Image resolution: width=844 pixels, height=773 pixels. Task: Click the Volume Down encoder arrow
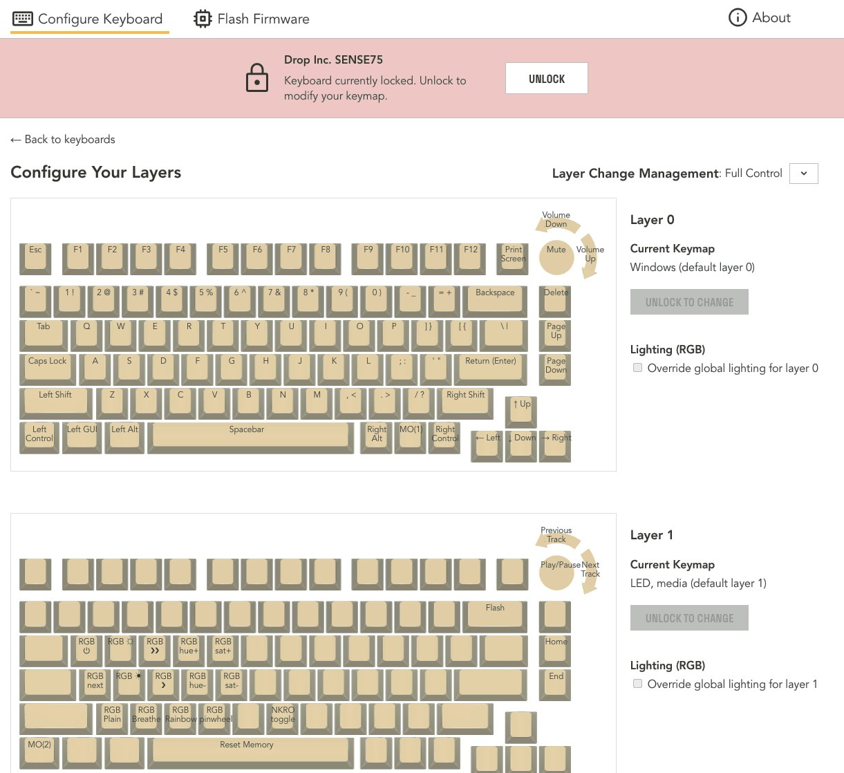(554, 221)
